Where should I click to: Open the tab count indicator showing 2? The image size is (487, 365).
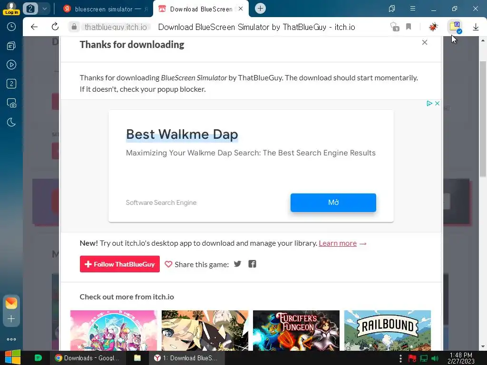30,9
